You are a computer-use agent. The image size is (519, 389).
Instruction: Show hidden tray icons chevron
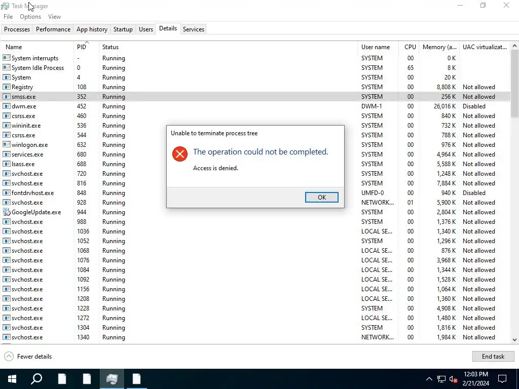pyautogui.click(x=429, y=379)
